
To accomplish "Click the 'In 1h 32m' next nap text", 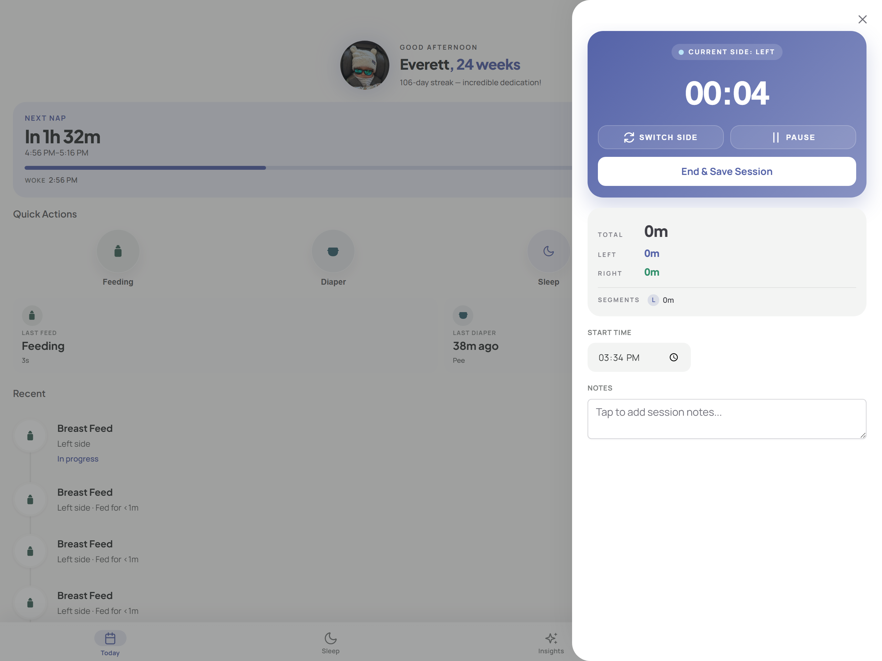I will (63, 137).
